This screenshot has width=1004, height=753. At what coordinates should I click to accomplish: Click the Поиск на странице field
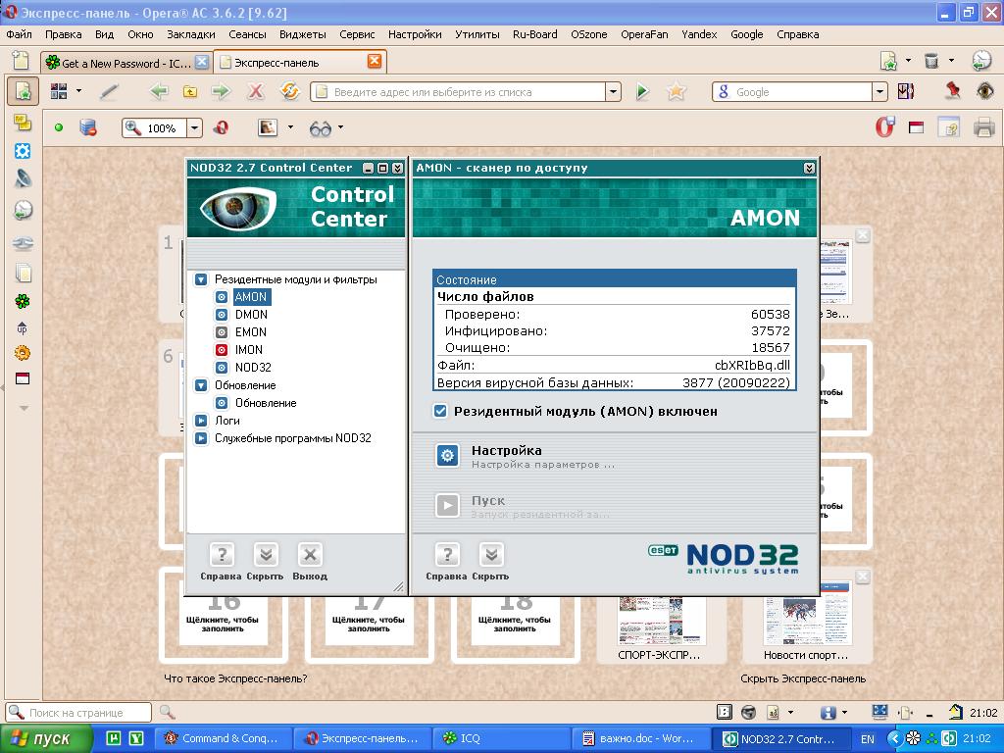pos(78,713)
